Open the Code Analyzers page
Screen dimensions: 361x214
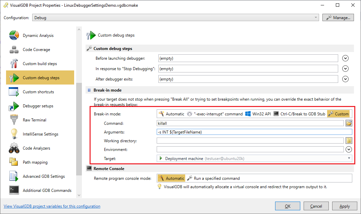point(40,148)
